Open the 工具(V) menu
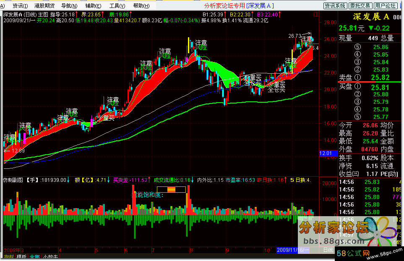 pyautogui.click(x=117, y=6)
